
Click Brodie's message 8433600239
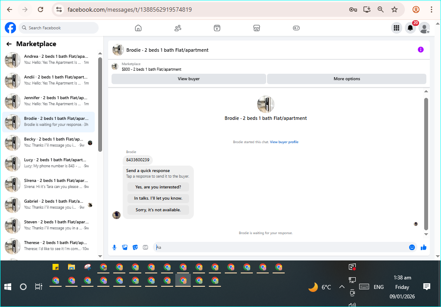138,160
